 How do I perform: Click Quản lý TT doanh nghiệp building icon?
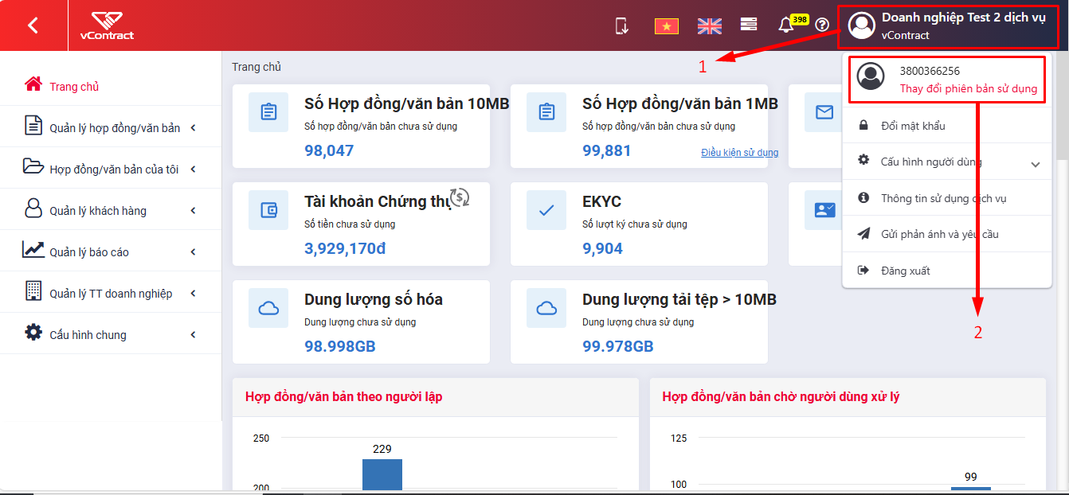(33, 290)
